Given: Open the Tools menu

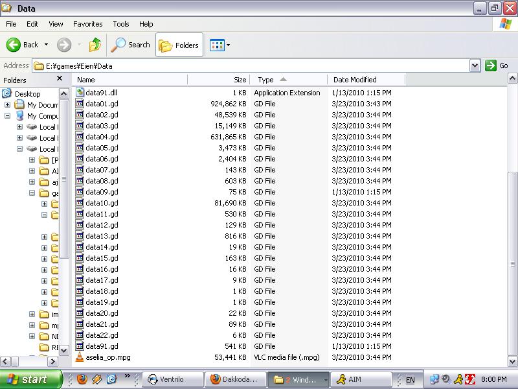Looking at the screenshot, I should click(121, 24).
